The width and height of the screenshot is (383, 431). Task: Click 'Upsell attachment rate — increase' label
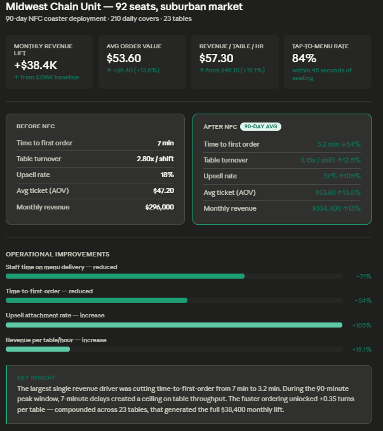pos(55,315)
